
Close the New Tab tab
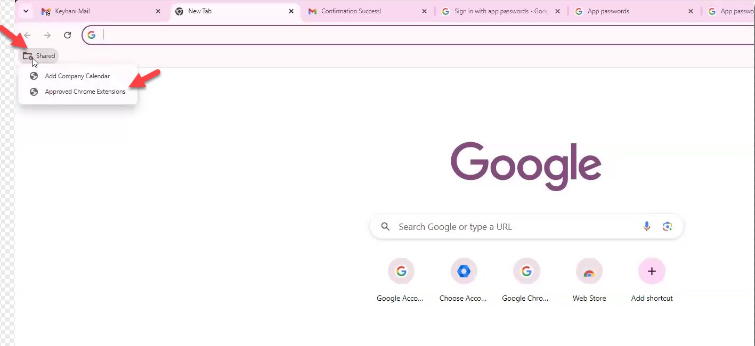click(291, 11)
